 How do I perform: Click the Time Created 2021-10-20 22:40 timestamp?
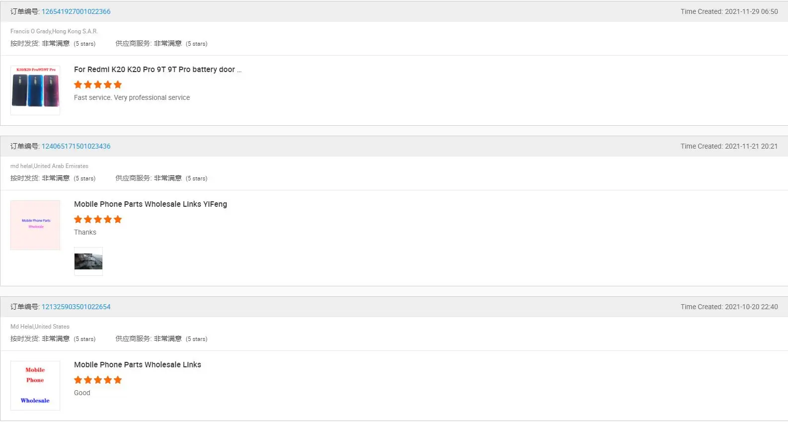point(729,307)
